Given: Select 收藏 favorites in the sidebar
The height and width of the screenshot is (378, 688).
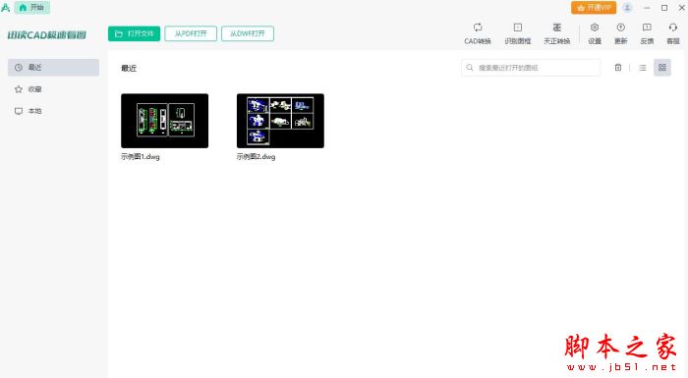Looking at the screenshot, I should tap(53, 89).
